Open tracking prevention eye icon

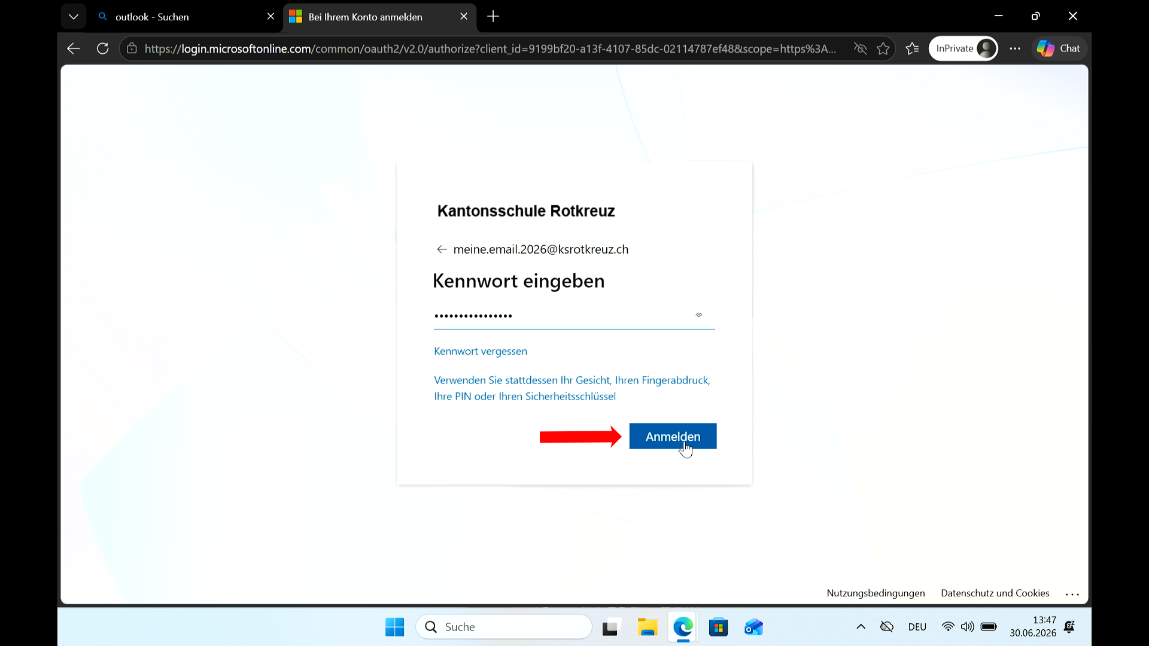click(861, 48)
